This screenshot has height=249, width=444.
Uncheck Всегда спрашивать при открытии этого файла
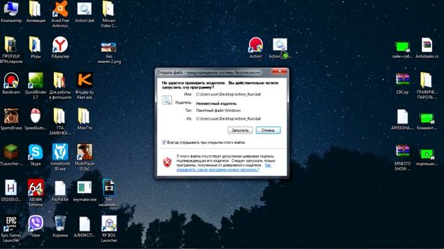point(164,142)
